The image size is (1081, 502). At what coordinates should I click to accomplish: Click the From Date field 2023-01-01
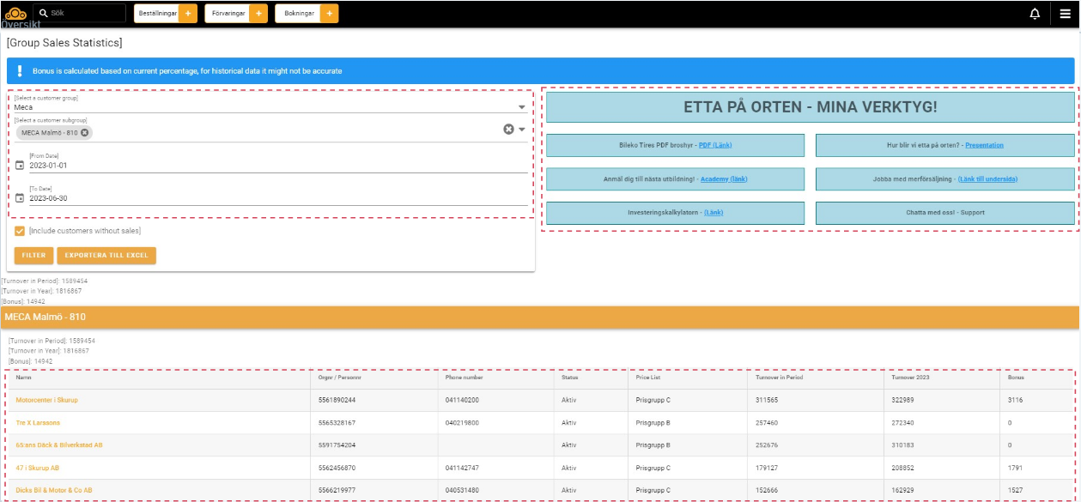click(x=278, y=165)
